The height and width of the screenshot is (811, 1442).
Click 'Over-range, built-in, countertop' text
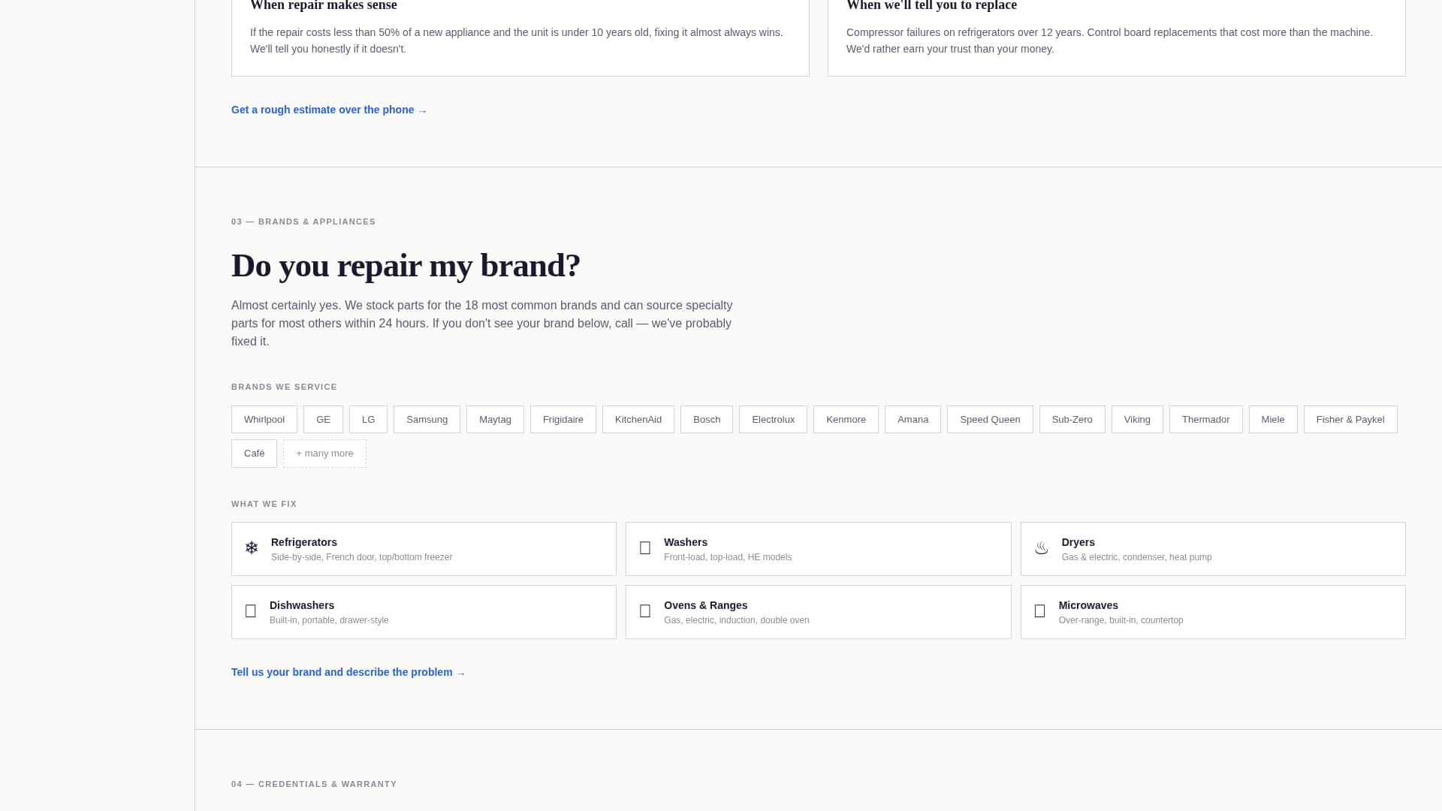pos(1121,620)
